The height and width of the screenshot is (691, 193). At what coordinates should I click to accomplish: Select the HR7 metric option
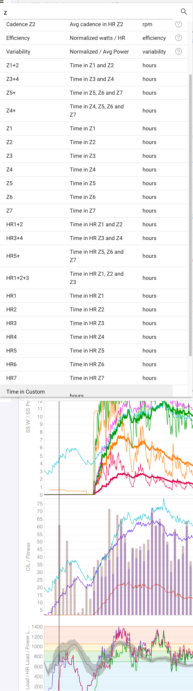tap(94, 378)
